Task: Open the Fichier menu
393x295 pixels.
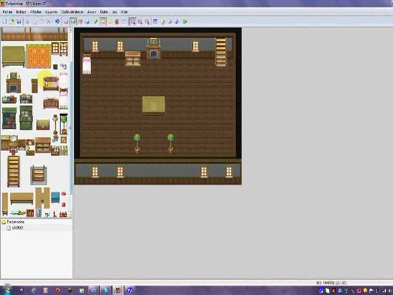Action: click(7, 12)
